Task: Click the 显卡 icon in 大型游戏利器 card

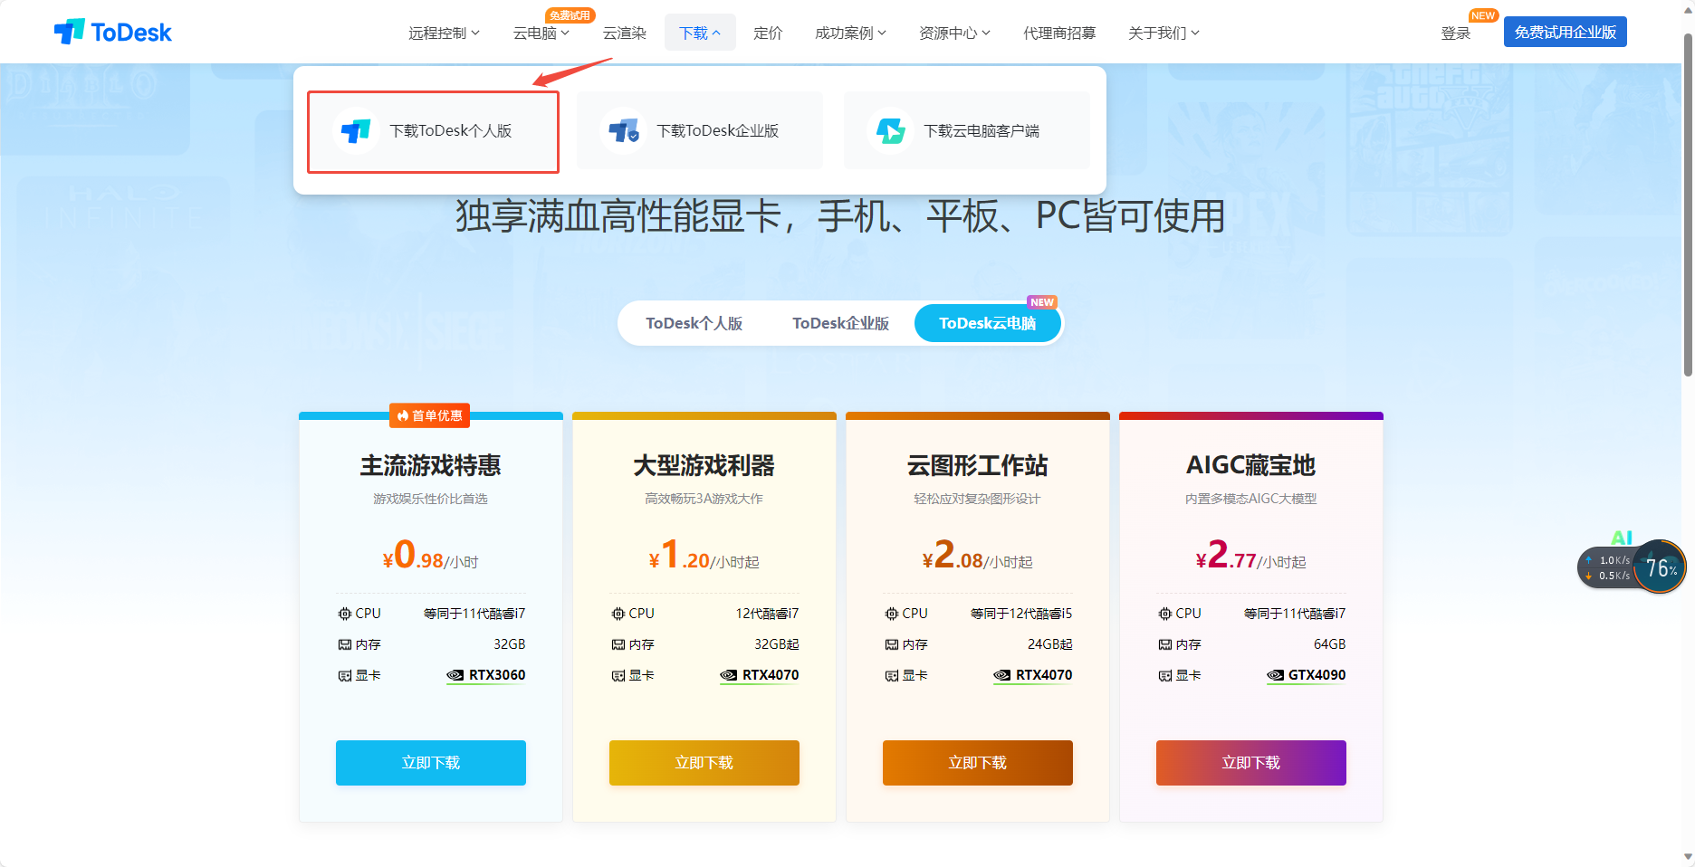Action: tap(618, 675)
